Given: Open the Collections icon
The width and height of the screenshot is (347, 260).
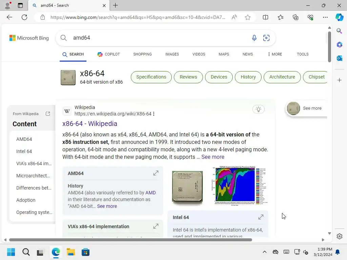Looking at the screenshot, I should tap(295, 17).
